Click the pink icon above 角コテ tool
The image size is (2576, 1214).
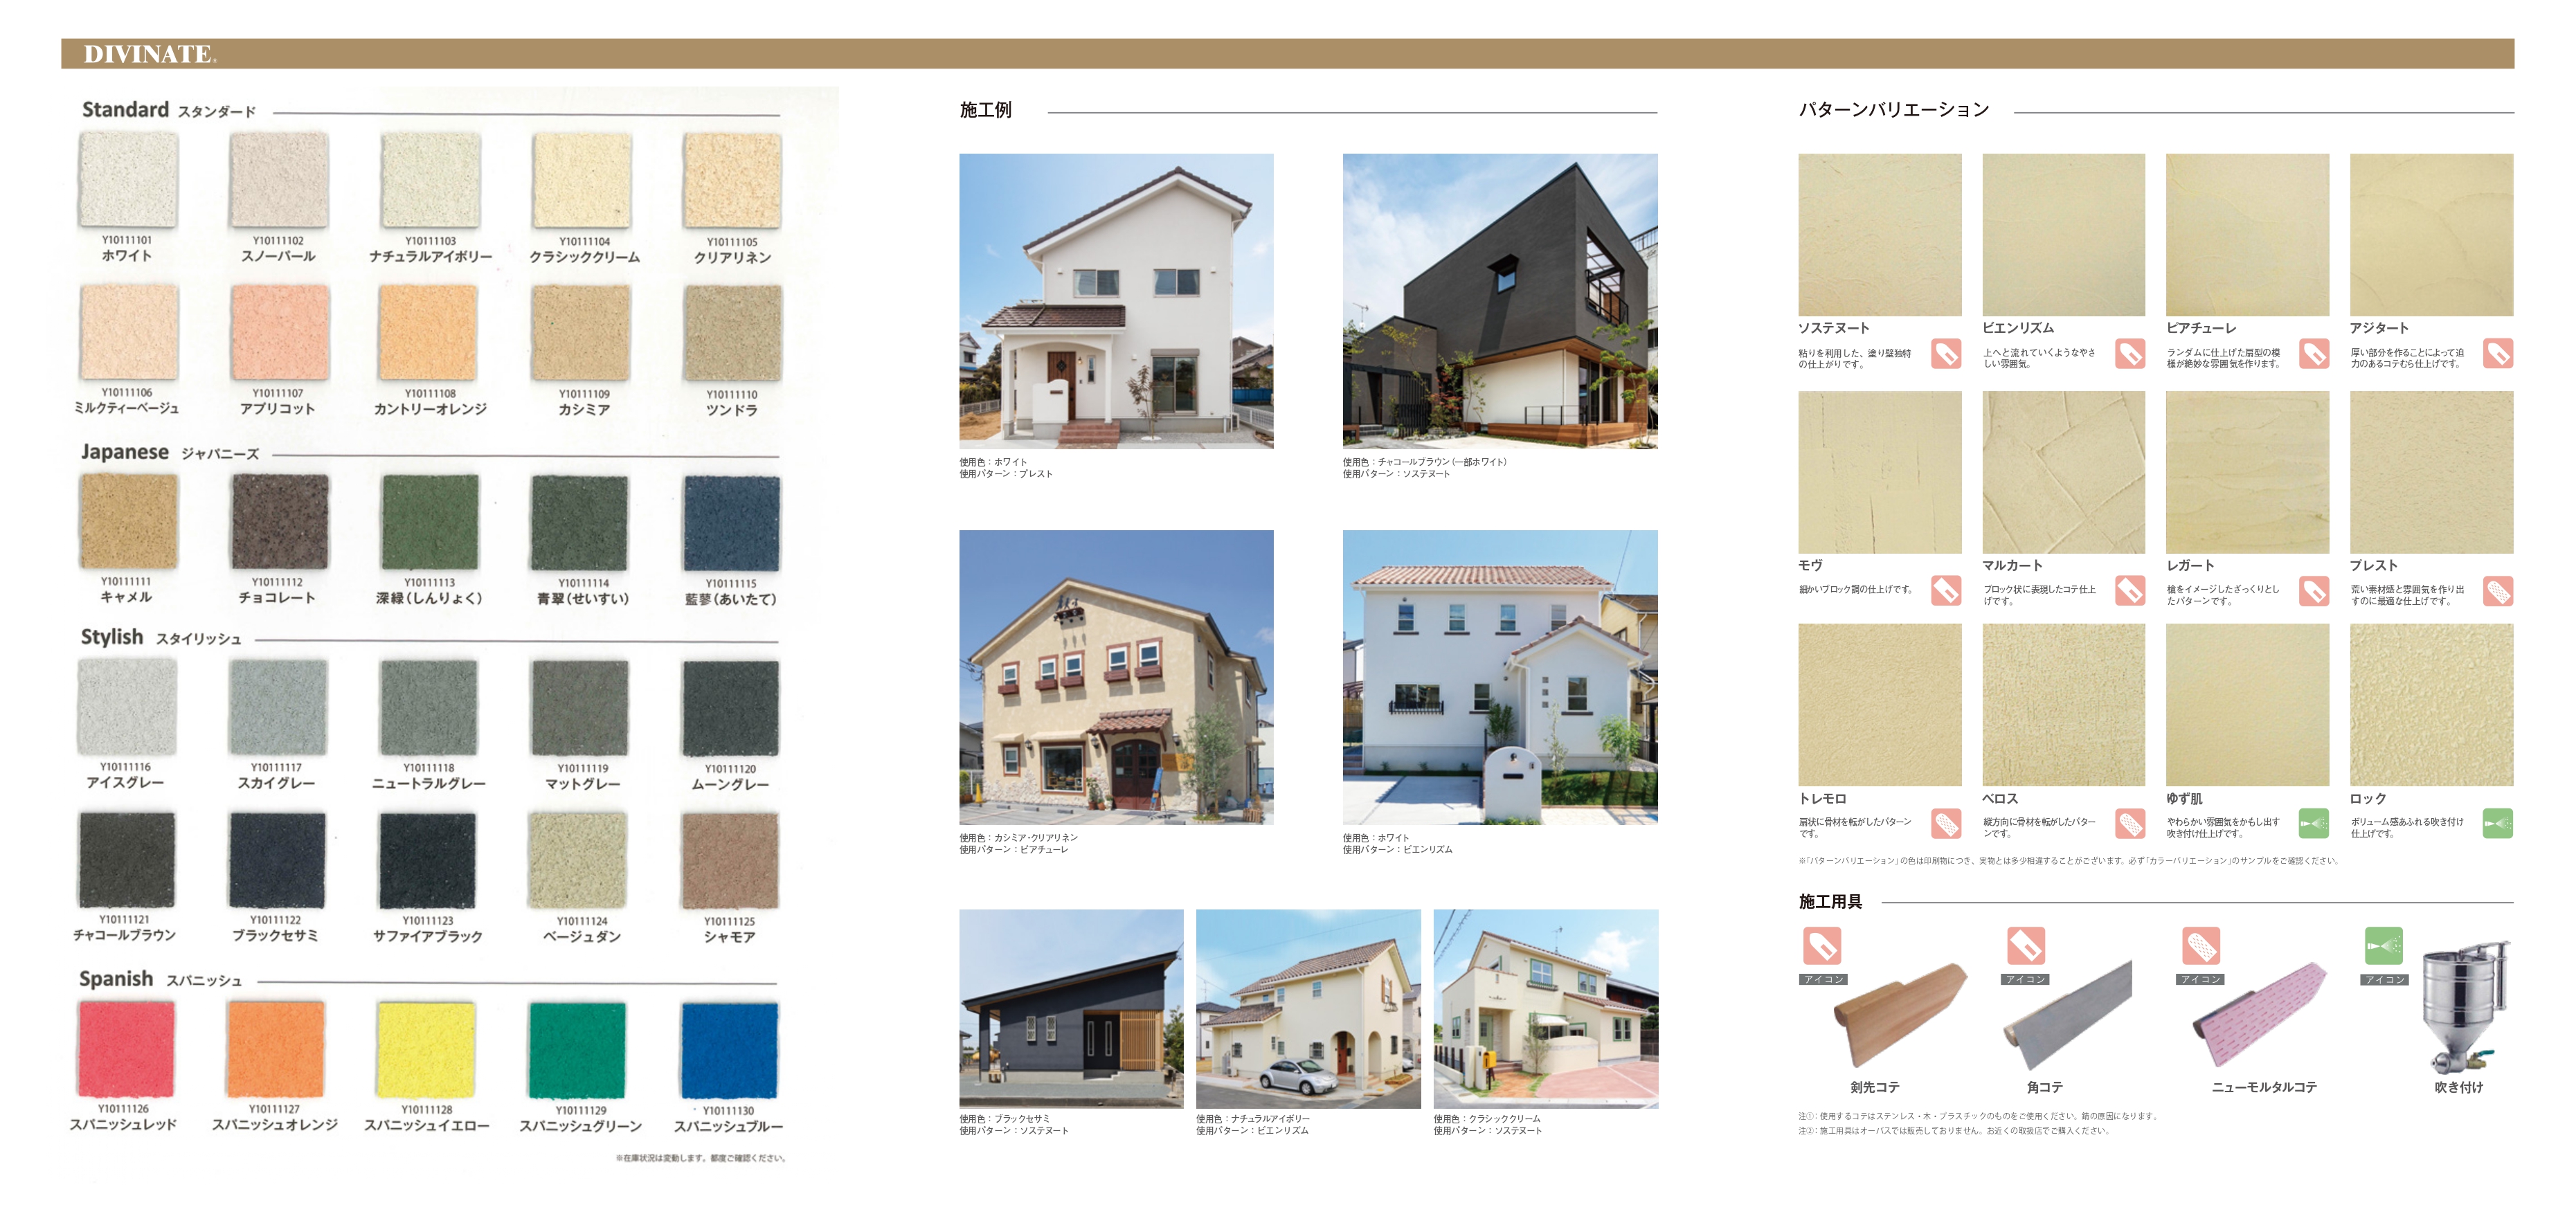pyautogui.click(x=2025, y=945)
